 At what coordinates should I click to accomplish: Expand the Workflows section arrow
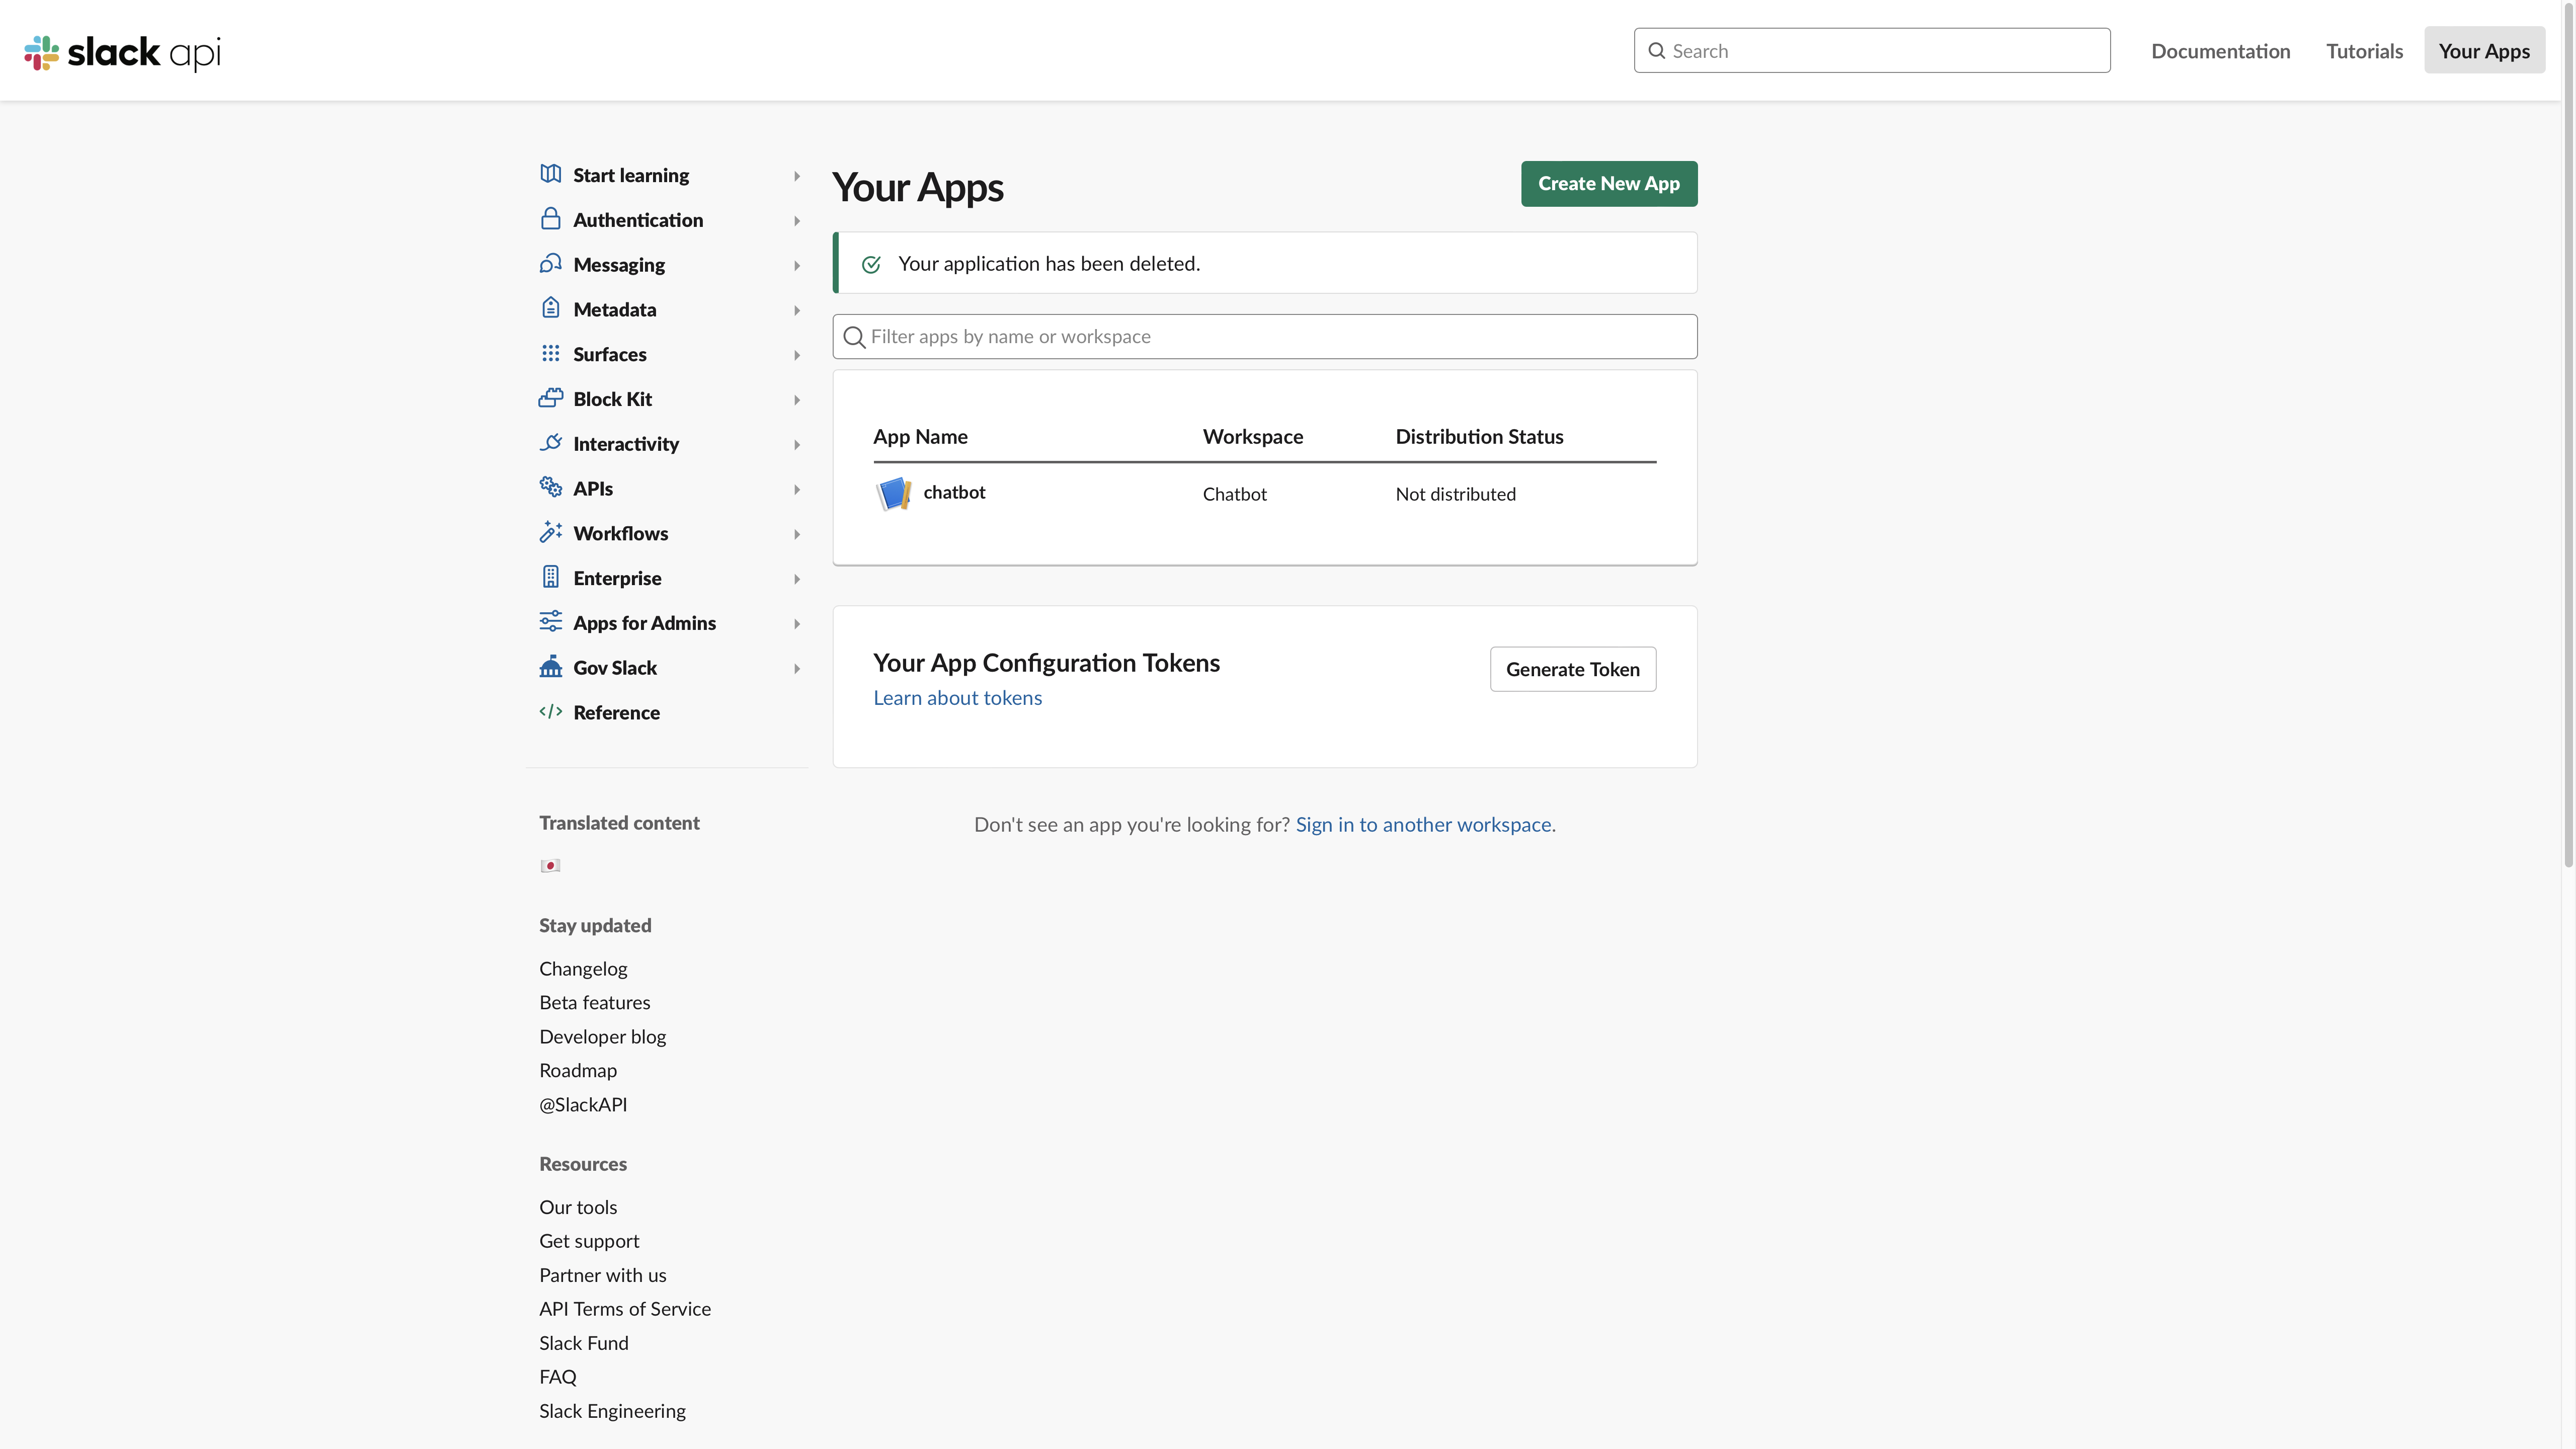tap(797, 535)
